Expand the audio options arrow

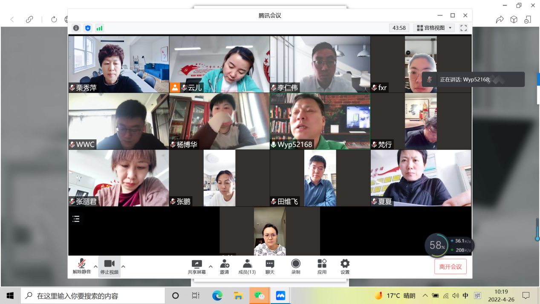pos(95,266)
